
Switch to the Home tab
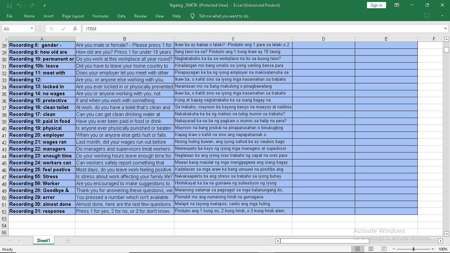29,16
